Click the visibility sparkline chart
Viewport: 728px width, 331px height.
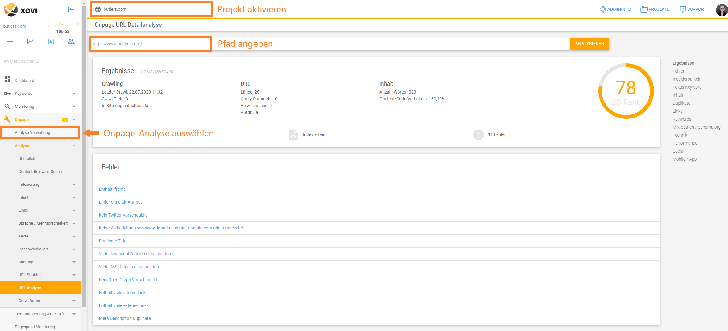(63, 24)
